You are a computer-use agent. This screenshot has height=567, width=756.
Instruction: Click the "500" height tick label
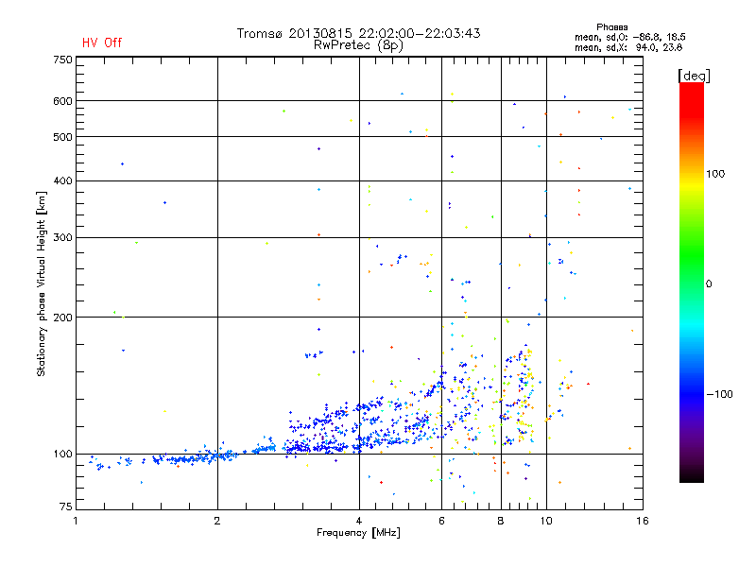point(62,137)
